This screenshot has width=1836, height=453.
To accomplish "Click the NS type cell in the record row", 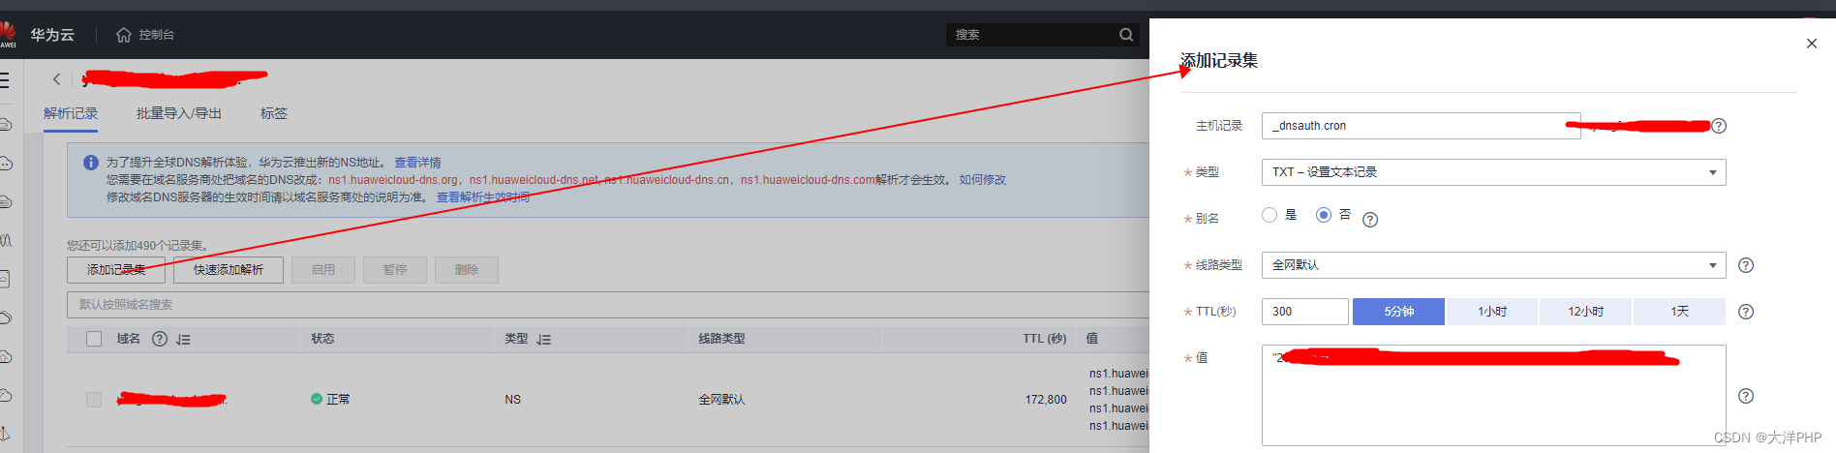I will click(512, 400).
